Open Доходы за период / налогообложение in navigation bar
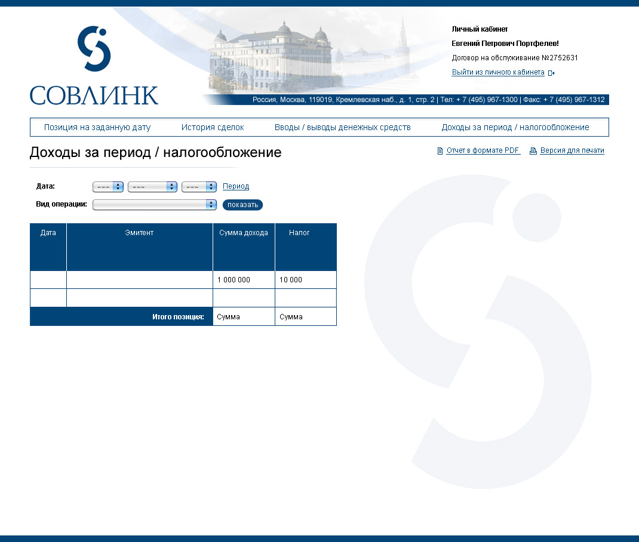639x542 pixels. pyautogui.click(x=515, y=127)
